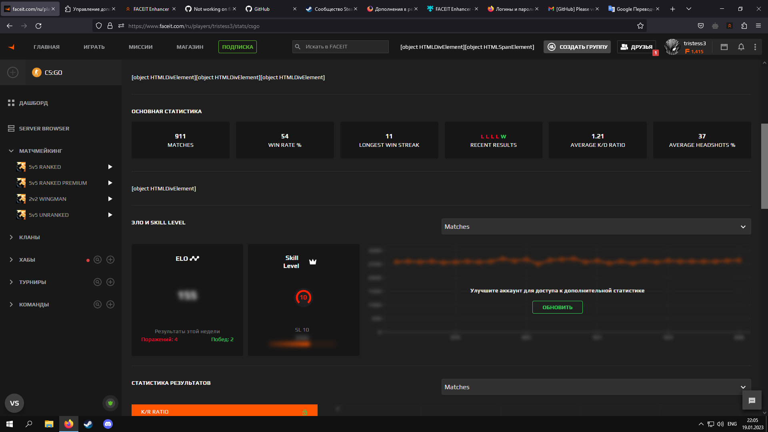
Task: Open the chat bubble widget
Action: click(x=752, y=400)
